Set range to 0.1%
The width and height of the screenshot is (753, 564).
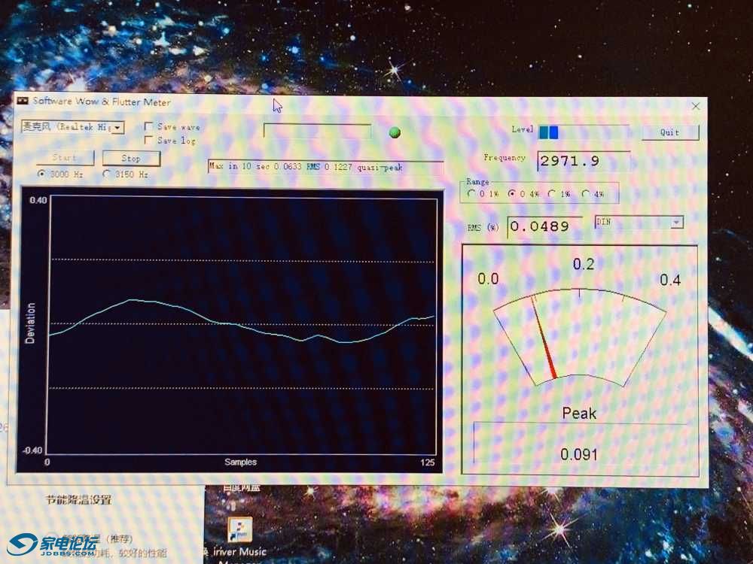click(472, 193)
